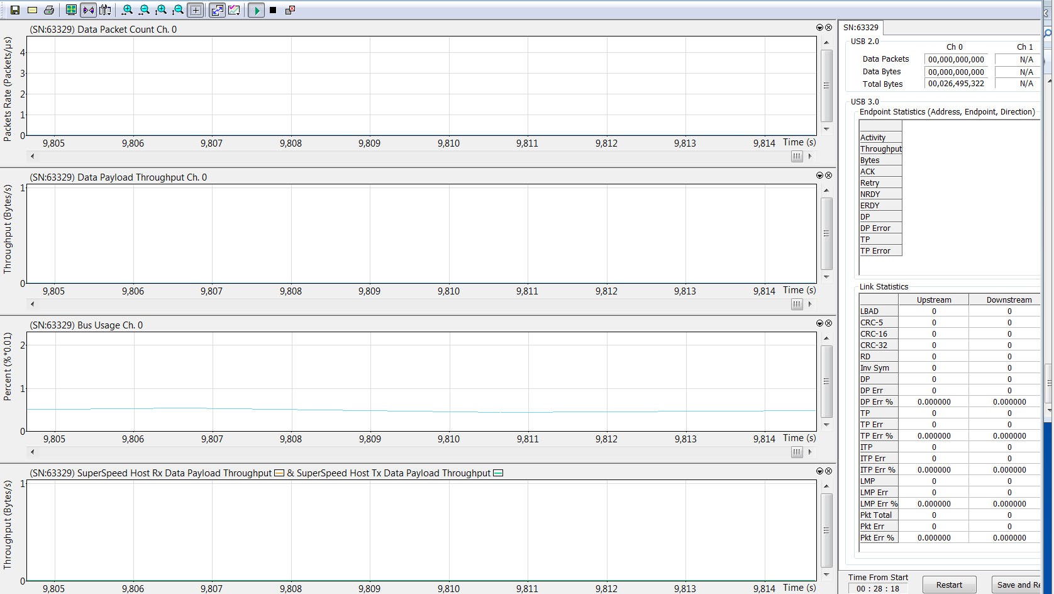This screenshot has height=594, width=1054.
Task: Click the SuperSpeed graph scroll down arrow
Action: [826, 574]
